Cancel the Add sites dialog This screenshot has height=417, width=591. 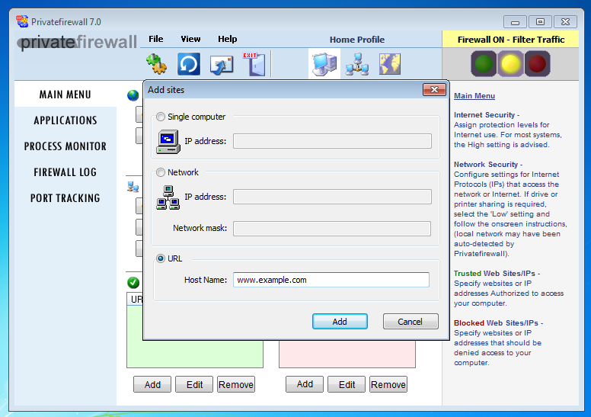coord(411,322)
